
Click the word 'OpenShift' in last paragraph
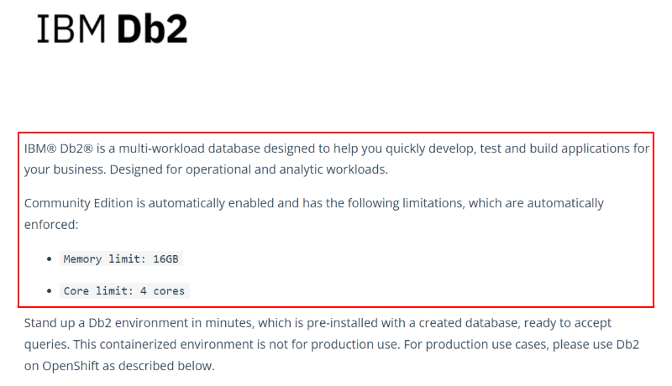(x=71, y=366)
